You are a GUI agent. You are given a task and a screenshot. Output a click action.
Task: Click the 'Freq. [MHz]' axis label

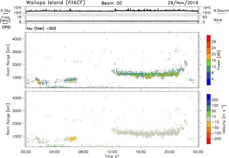click(x=5, y=19)
